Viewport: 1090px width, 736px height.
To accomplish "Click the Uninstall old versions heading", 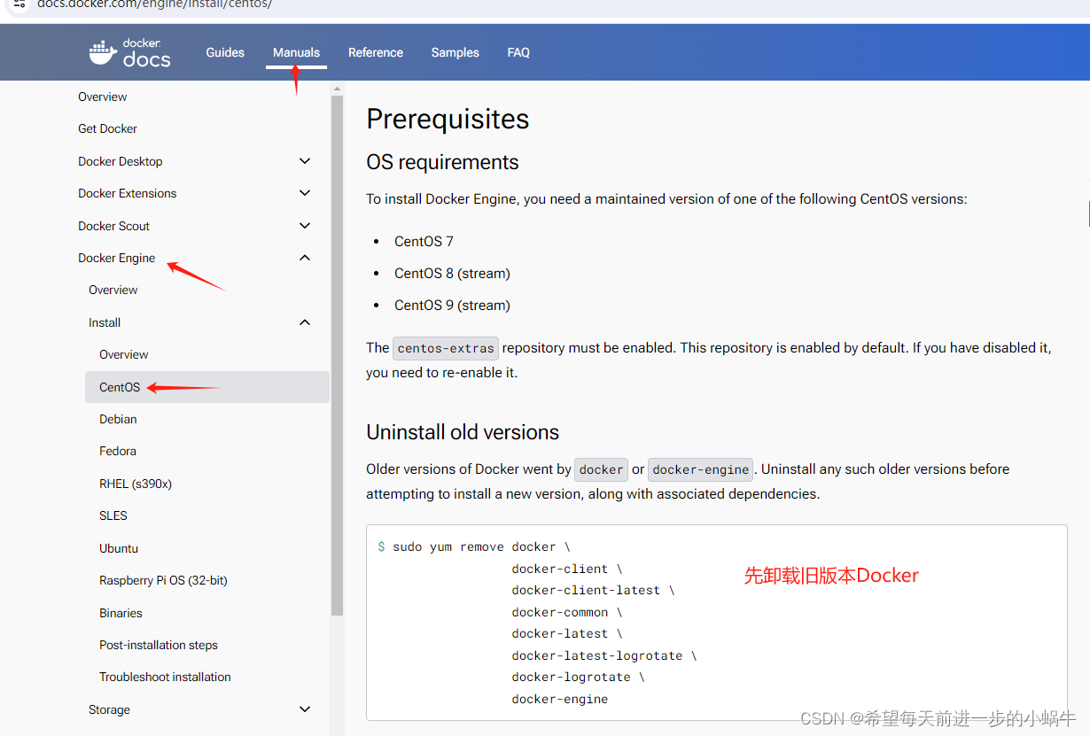I will coord(463,432).
